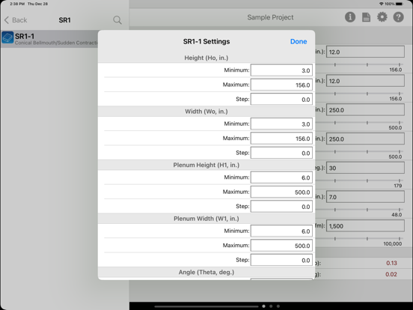Edit Plenum Height Maximum field
The height and width of the screenshot is (310, 413).
click(281, 192)
